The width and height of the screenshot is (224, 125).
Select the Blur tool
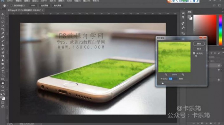click(x=3, y=60)
